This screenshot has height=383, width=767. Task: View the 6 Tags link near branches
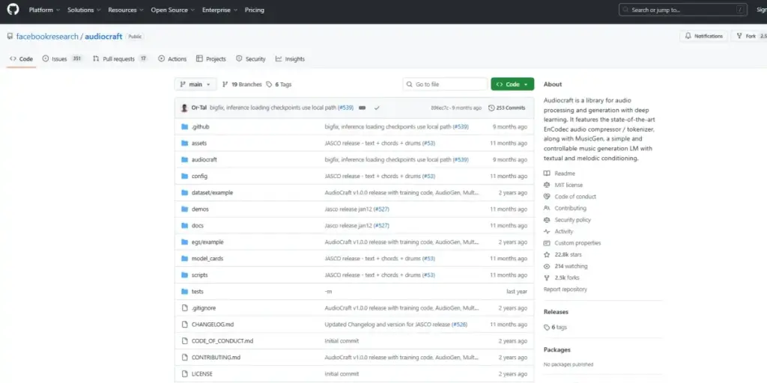coord(279,84)
